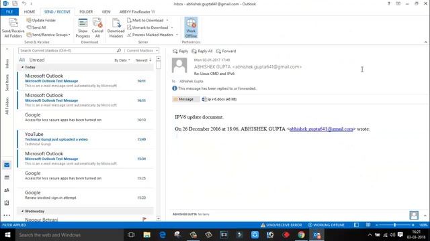Click vertical All Folders label
The width and height of the screenshot is (430, 241).
pyautogui.click(x=7, y=106)
